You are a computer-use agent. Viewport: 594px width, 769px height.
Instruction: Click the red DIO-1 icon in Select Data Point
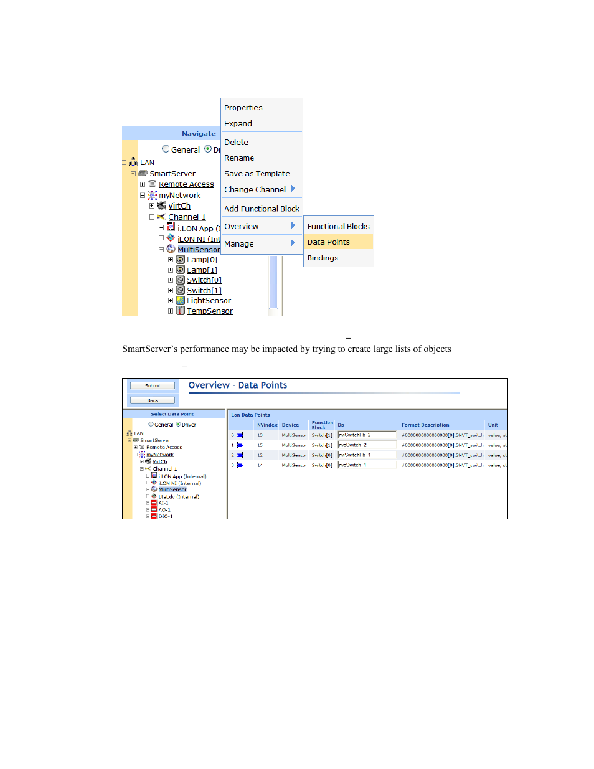[154, 516]
